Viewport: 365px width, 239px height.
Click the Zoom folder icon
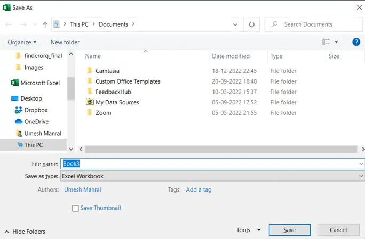point(90,112)
